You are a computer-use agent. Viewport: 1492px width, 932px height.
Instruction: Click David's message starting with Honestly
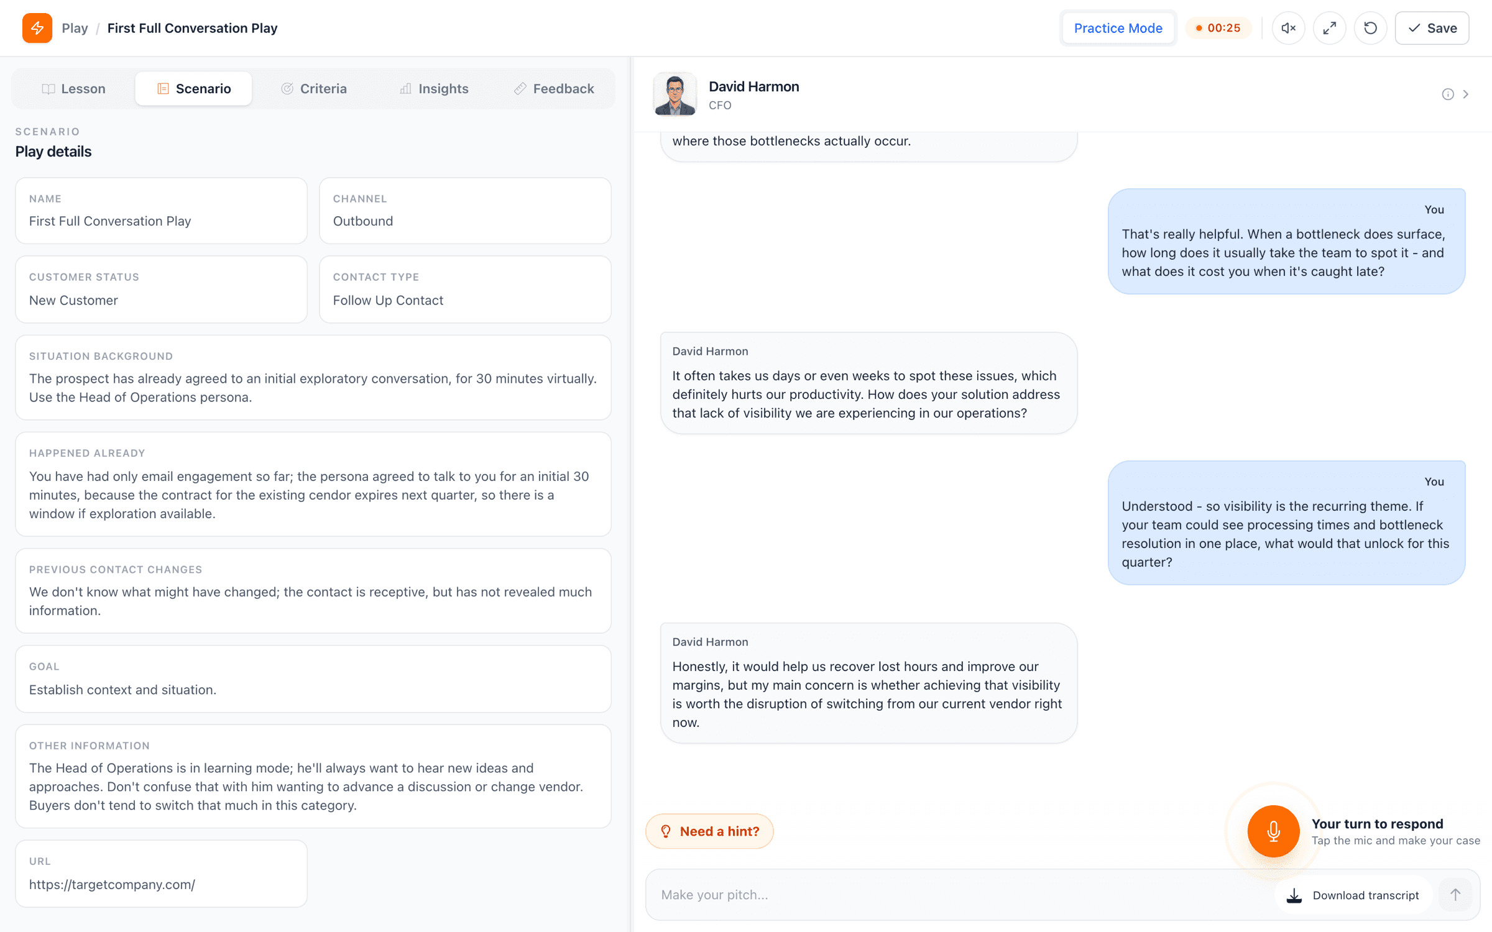(868, 683)
